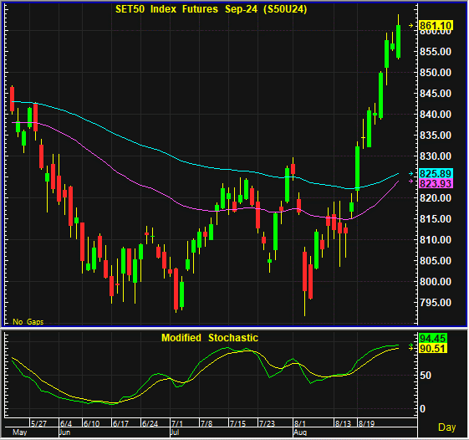This screenshot has width=469, height=440.
Task: Select the 5/27 date marker
Action: pyautogui.click(x=38, y=423)
